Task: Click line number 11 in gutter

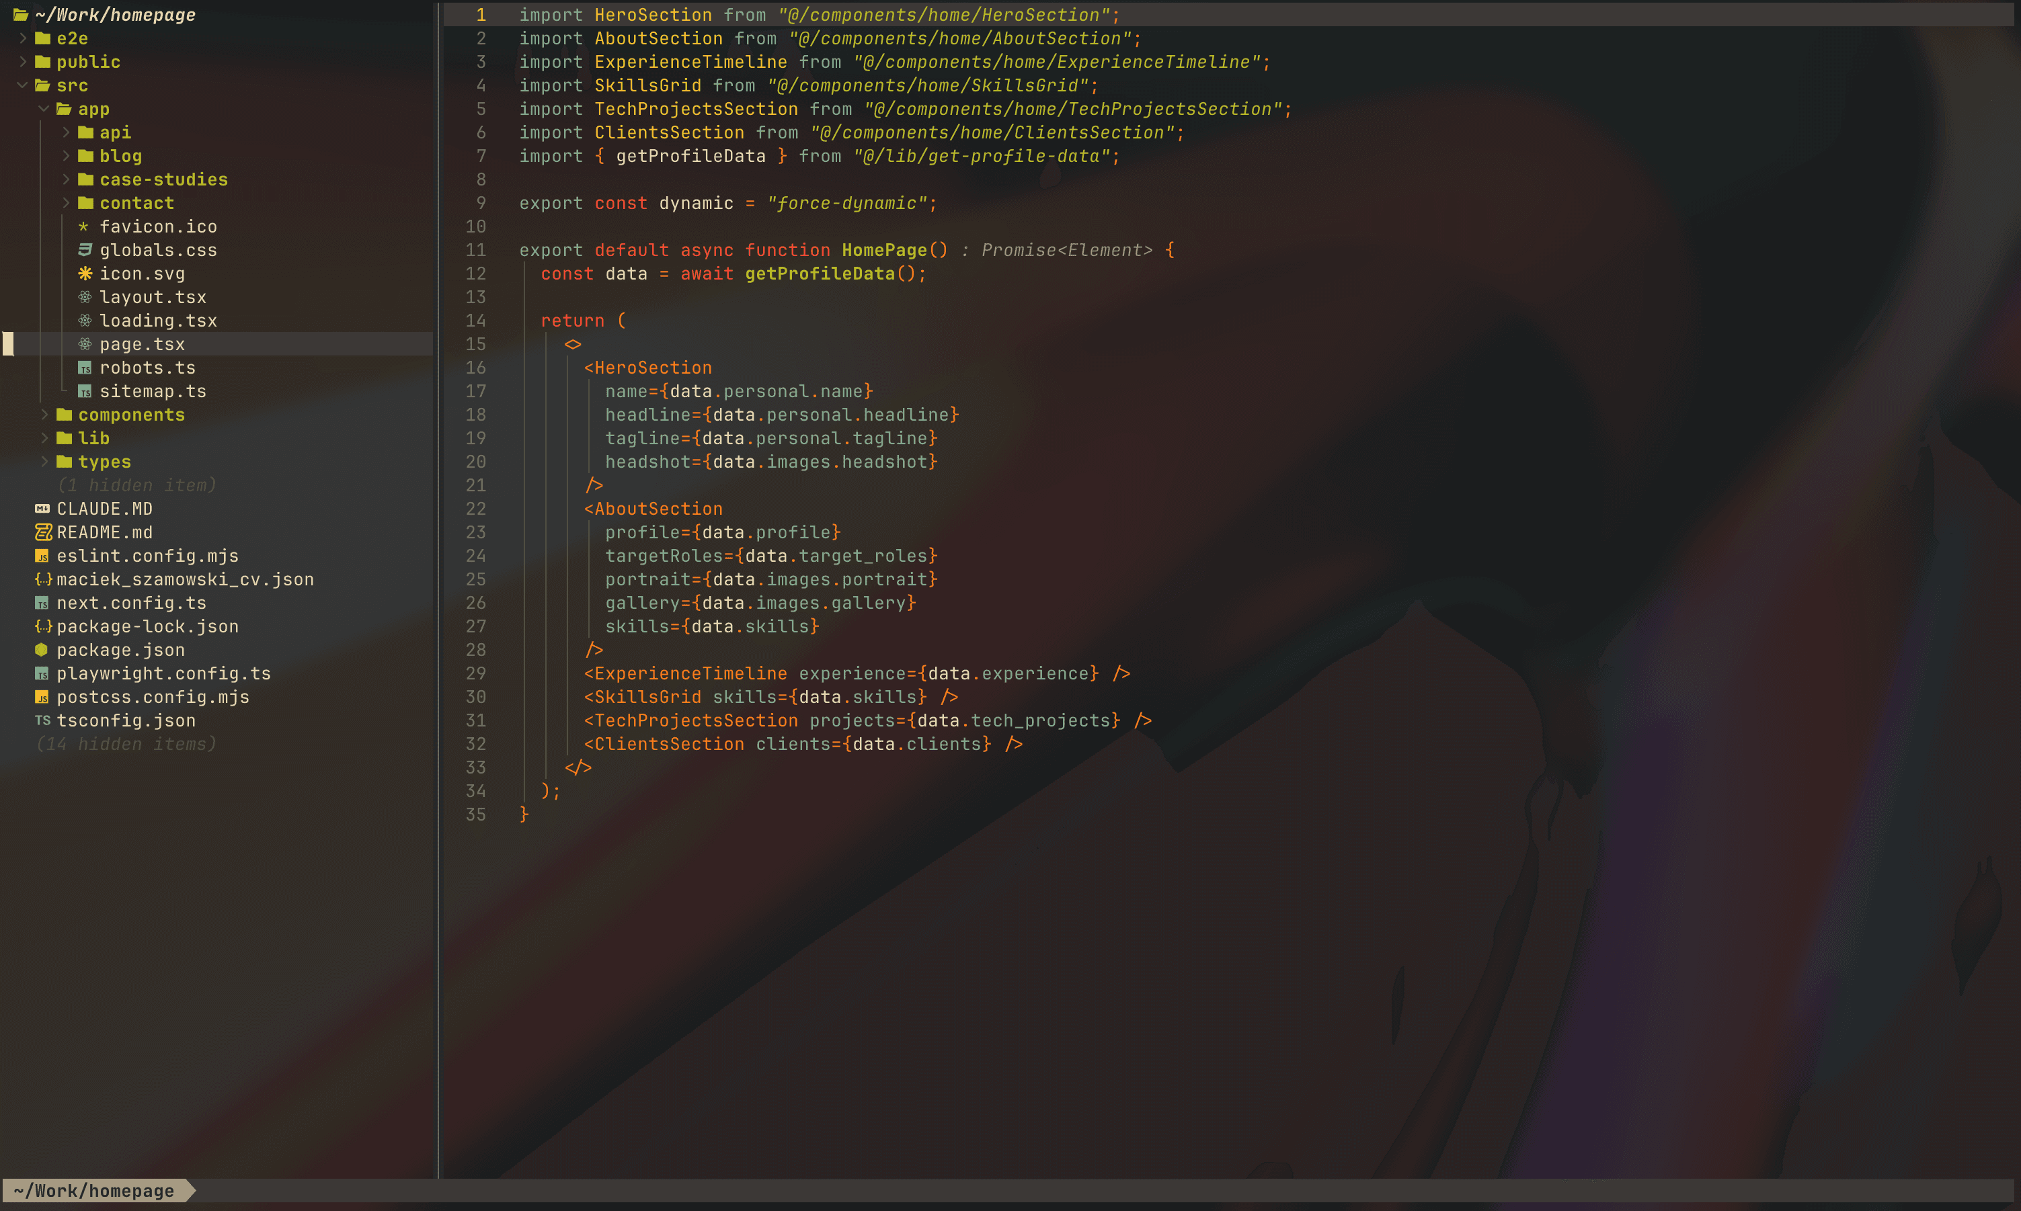Action: point(476,250)
